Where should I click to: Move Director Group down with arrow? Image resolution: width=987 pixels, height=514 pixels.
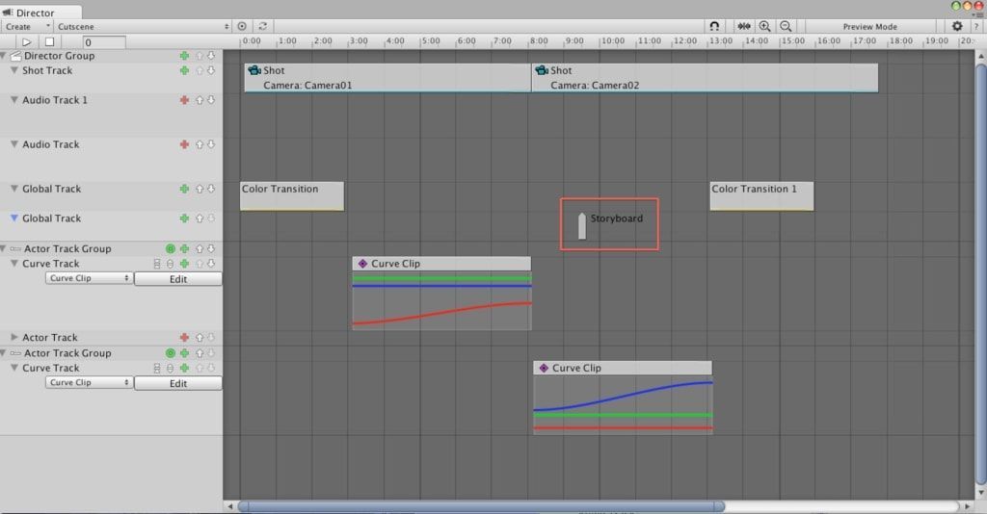coord(211,56)
